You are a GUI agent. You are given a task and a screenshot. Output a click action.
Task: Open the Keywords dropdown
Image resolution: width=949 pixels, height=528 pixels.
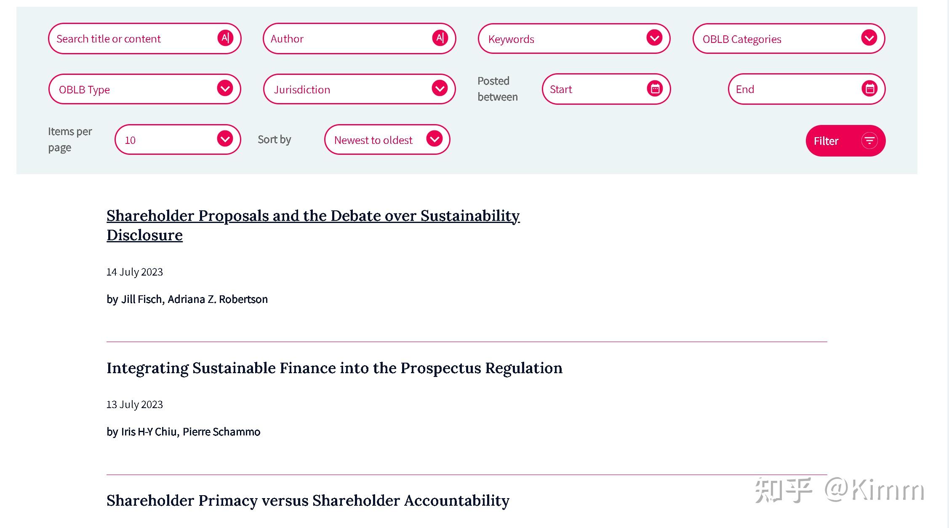click(564, 39)
